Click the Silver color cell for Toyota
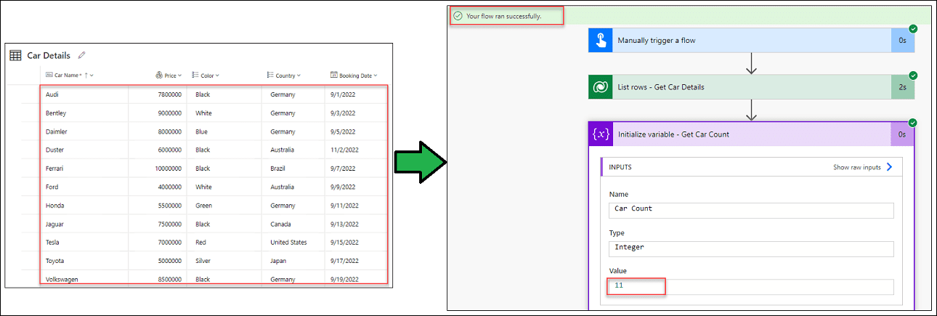Image resolution: width=937 pixels, height=316 pixels. (203, 261)
